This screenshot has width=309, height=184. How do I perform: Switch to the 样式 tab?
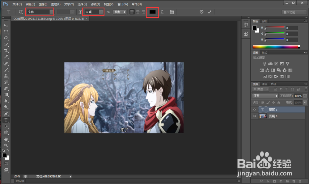264,52
